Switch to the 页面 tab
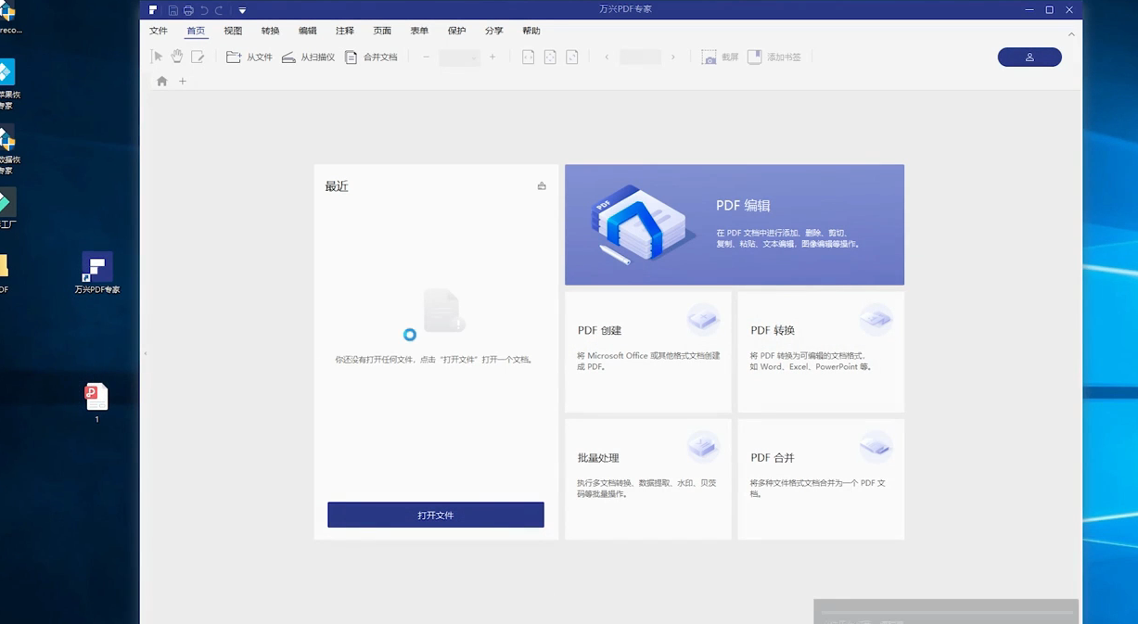Screen dimensions: 1138x624 (x=382, y=31)
